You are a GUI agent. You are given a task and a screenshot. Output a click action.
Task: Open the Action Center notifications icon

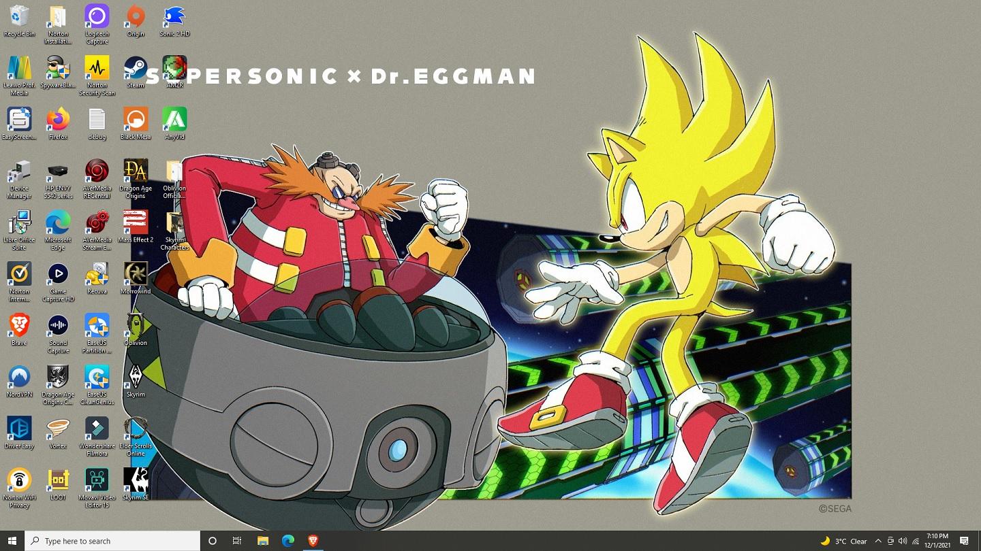click(x=965, y=541)
